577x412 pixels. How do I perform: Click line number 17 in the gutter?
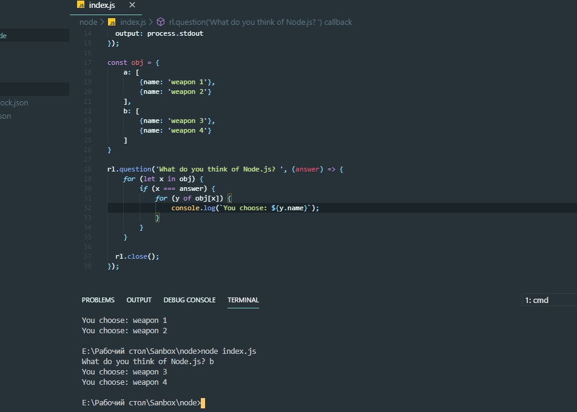[87, 62]
